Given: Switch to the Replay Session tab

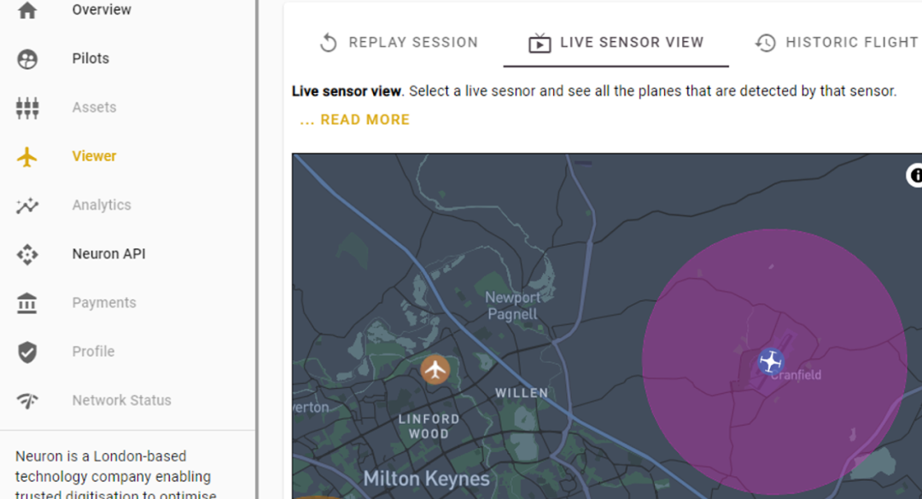Looking at the screenshot, I should tap(399, 43).
